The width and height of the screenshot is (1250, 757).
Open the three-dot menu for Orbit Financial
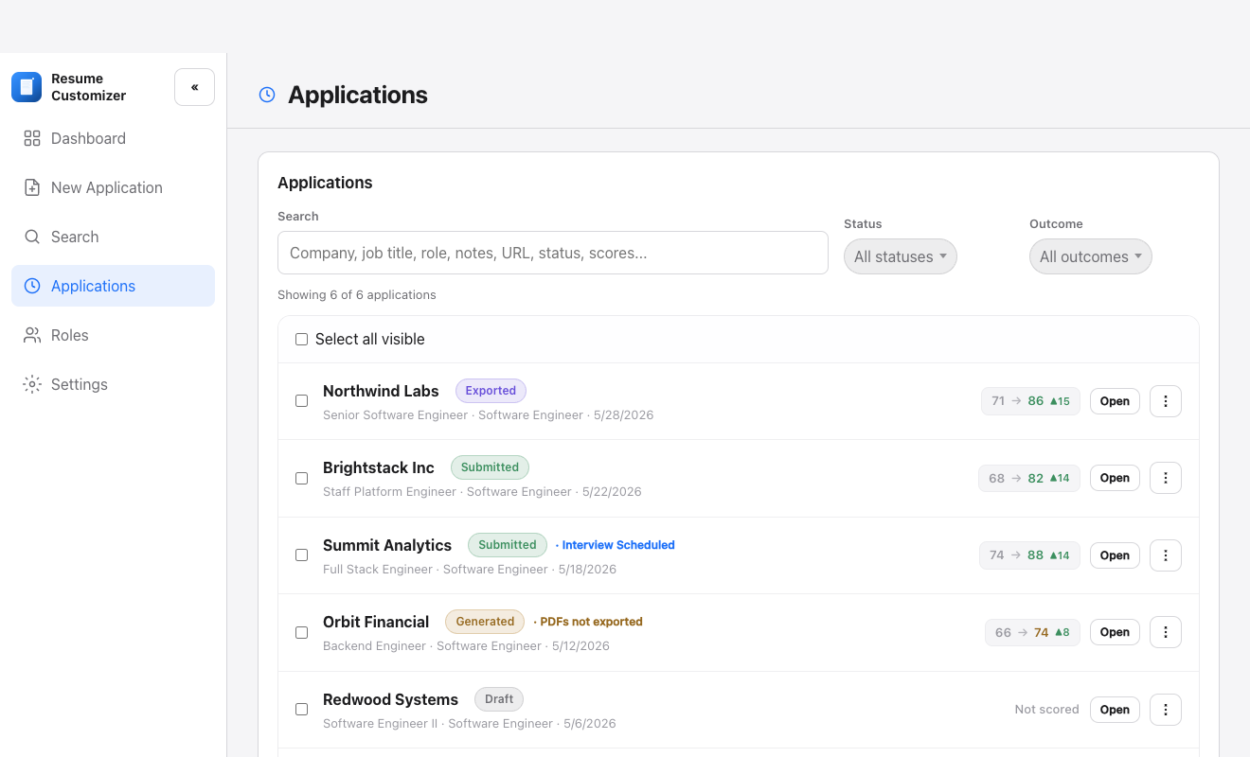pyautogui.click(x=1166, y=632)
